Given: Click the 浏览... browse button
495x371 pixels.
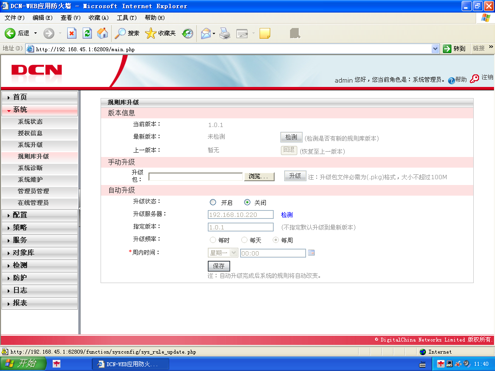Looking at the screenshot, I should [x=259, y=176].
